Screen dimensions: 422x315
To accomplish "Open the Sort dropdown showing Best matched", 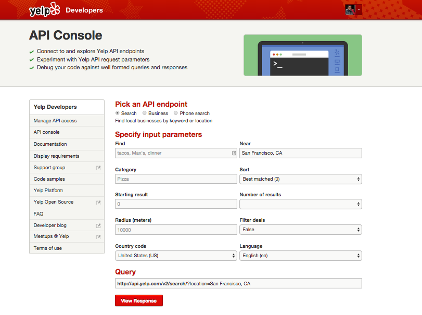I will [301, 179].
